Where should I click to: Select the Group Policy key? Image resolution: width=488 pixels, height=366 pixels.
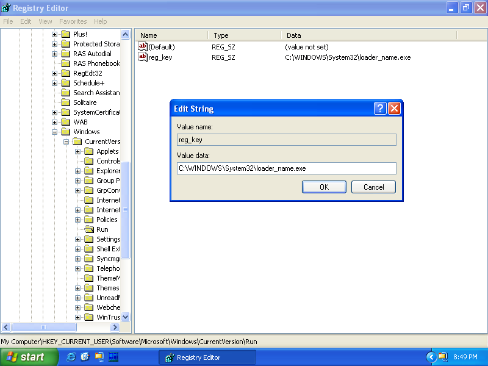[108, 181]
